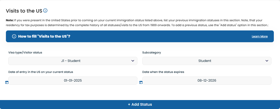
Task: Click the Add Status button
Action: 140,104
